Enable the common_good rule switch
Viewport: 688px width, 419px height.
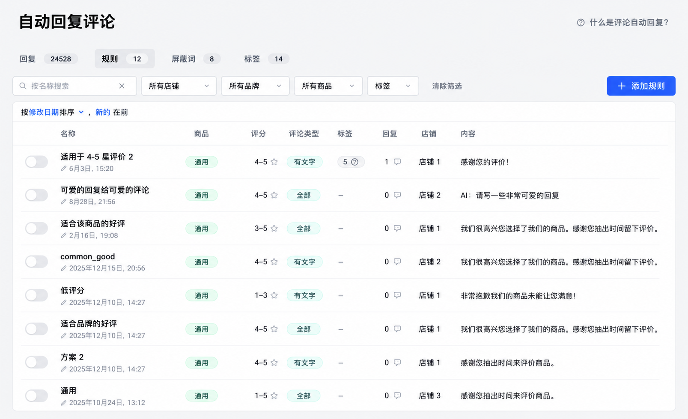[x=36, y=262]
